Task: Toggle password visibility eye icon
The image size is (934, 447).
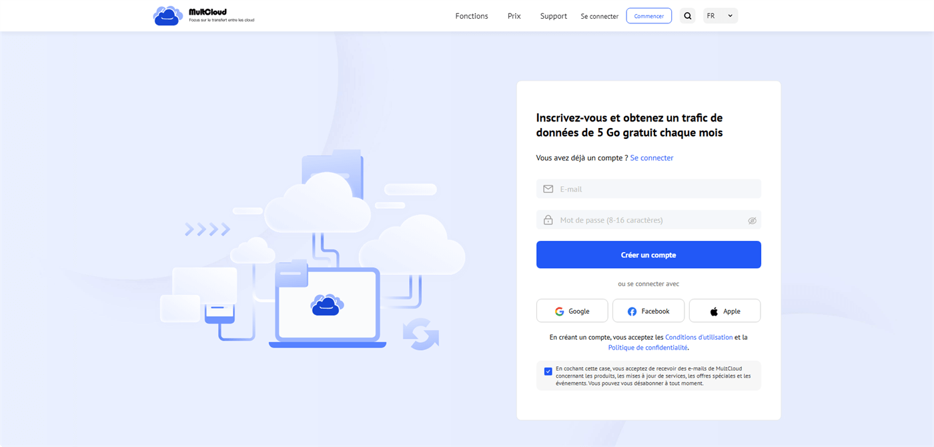Action: coord(752,220)
